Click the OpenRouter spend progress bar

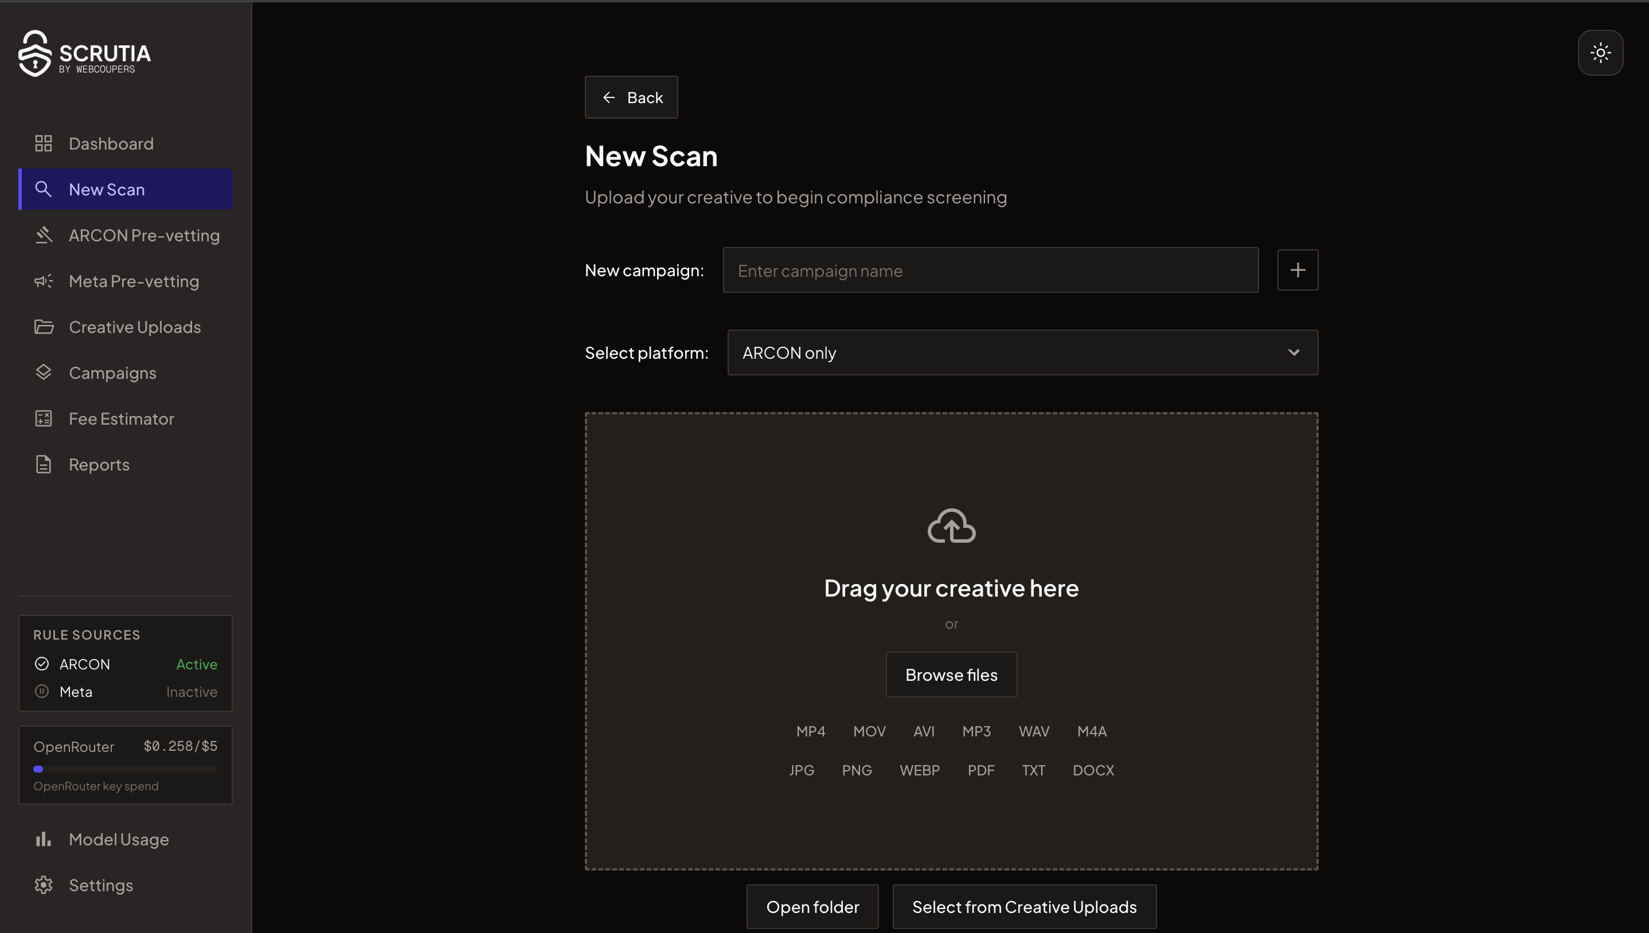point(126,769)
